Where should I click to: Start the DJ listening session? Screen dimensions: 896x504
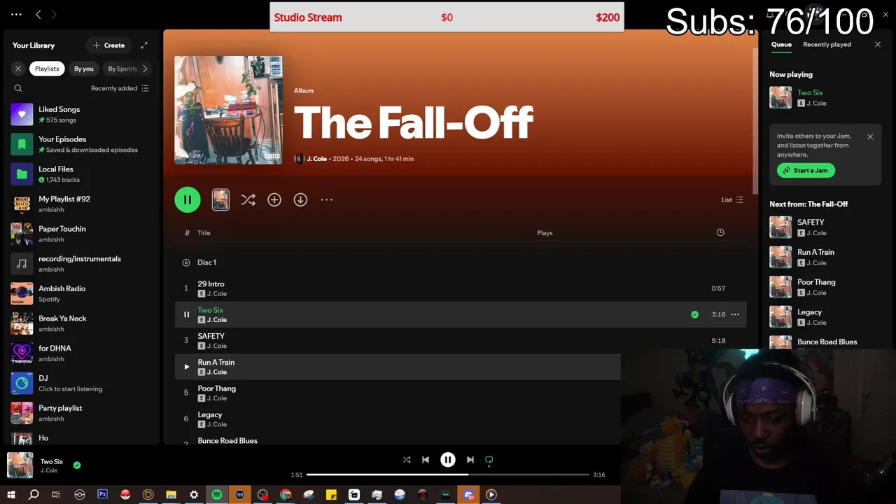(x=80, y=383)
